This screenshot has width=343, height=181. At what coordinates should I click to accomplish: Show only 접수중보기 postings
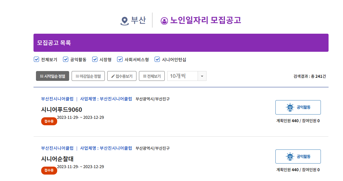122,76
